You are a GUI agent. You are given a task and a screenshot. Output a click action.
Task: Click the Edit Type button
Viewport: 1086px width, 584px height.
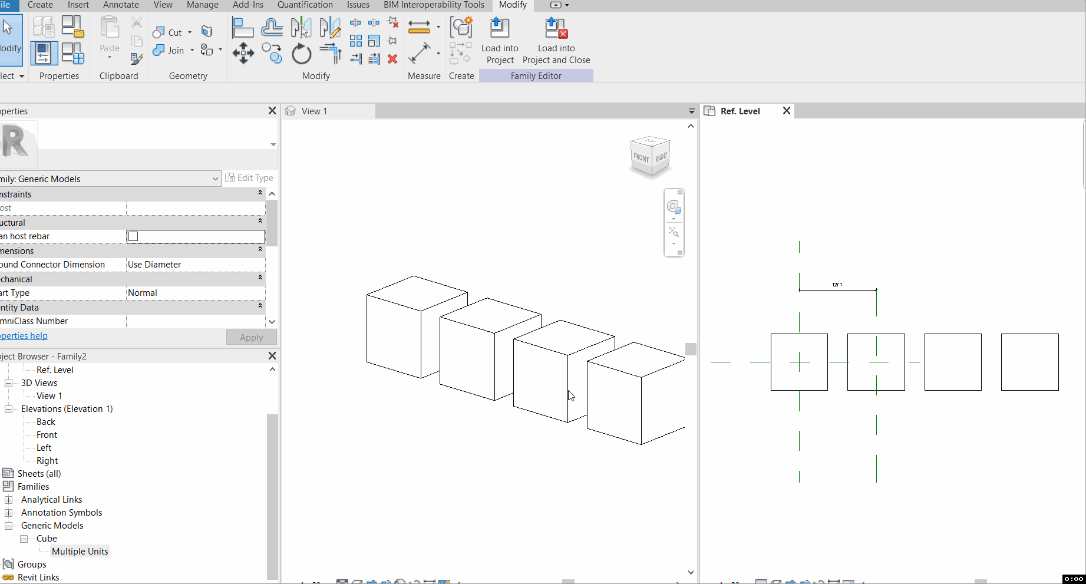[x=249, y=178]
